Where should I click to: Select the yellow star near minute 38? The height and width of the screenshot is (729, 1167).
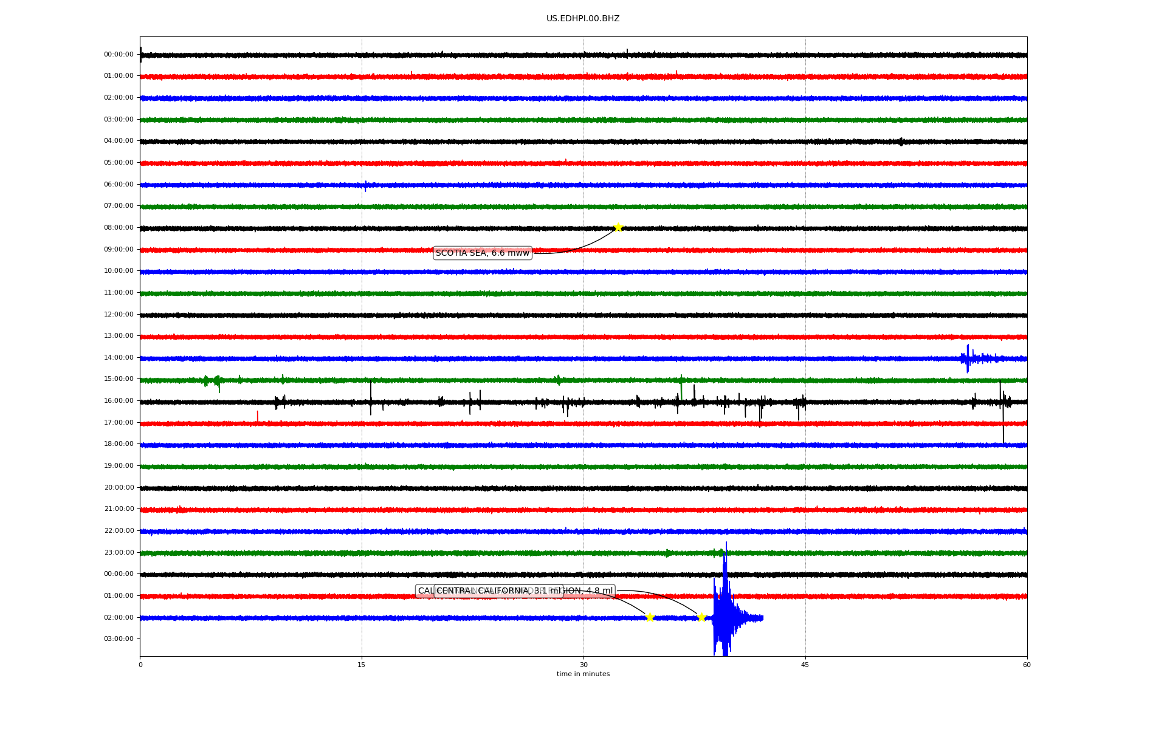point(701,618)
